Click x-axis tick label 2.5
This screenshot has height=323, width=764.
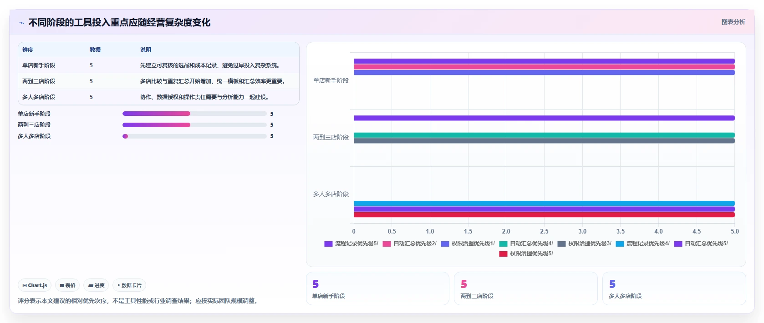544,231
